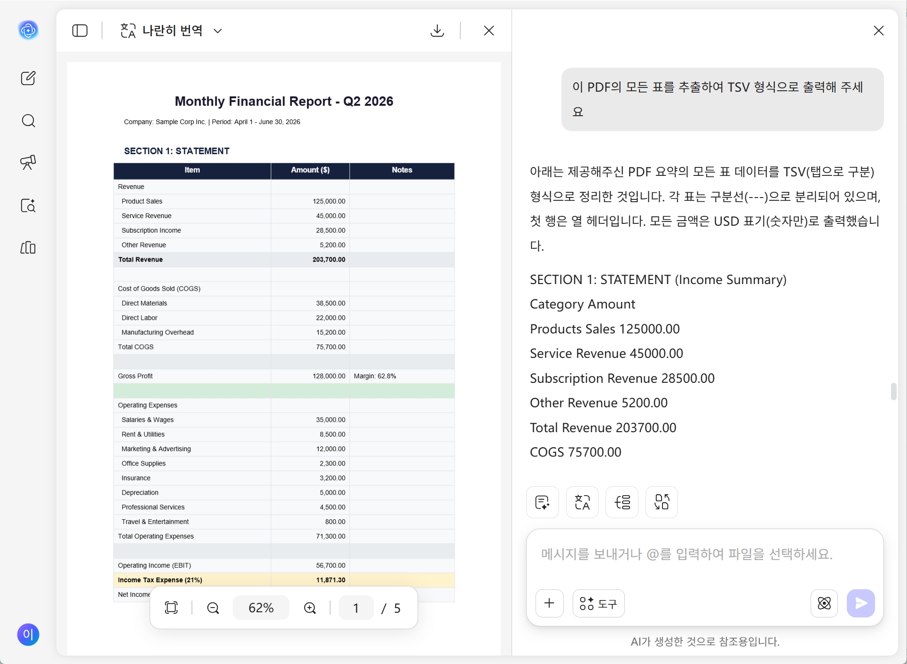
Task: Close the PDF viewer panel
Action: [x=489, y=31]
